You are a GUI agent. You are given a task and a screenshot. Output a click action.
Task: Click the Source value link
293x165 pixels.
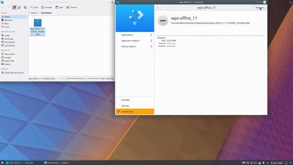click(171, 43)
